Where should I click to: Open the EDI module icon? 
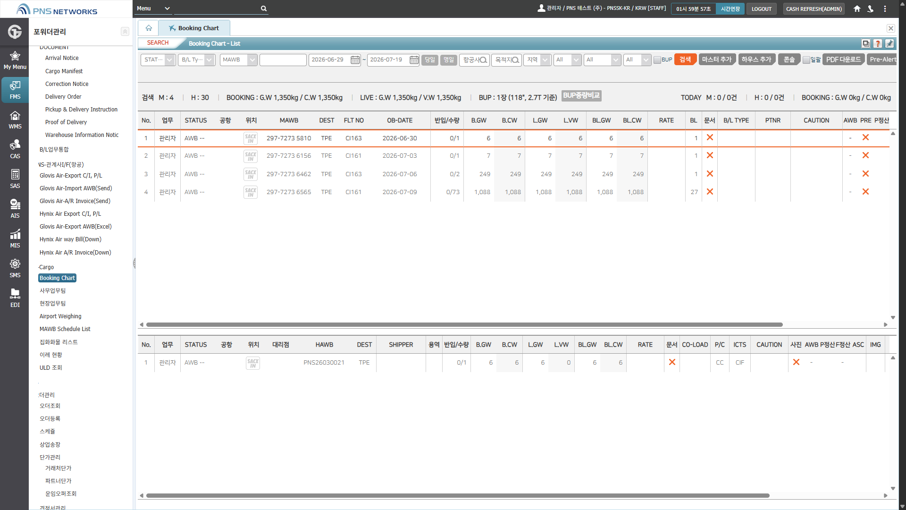(x=15, y=298)
